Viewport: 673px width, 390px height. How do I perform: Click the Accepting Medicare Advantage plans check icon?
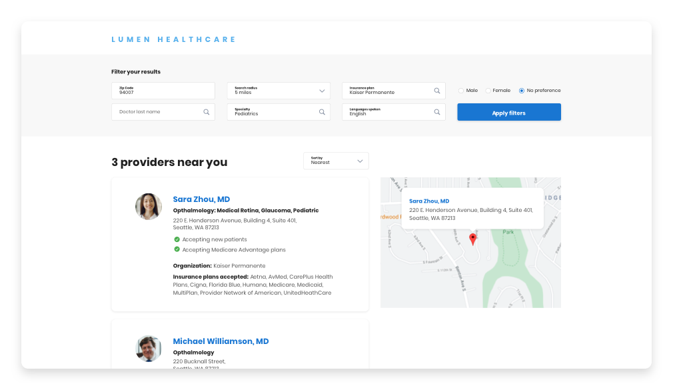[177, 249]
